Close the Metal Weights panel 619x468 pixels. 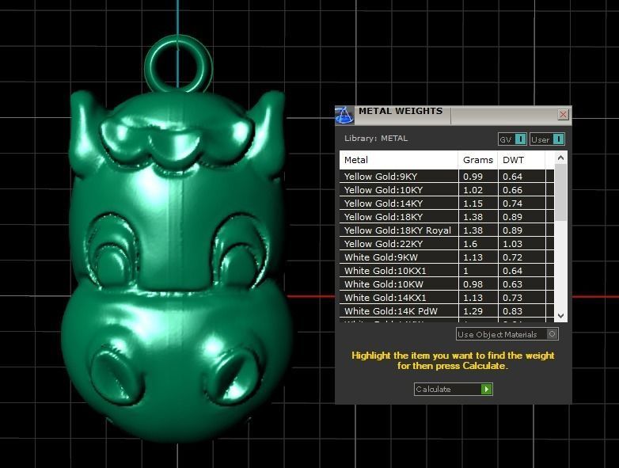click(563, 115)
